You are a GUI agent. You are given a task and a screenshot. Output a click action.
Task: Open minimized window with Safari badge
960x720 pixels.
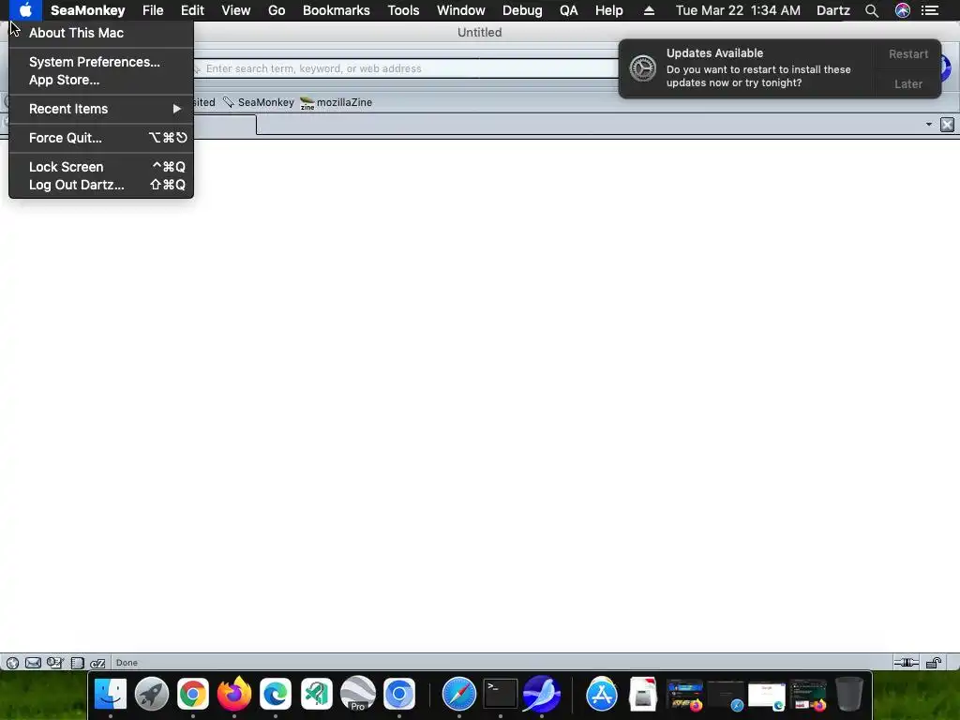point(726,696)
